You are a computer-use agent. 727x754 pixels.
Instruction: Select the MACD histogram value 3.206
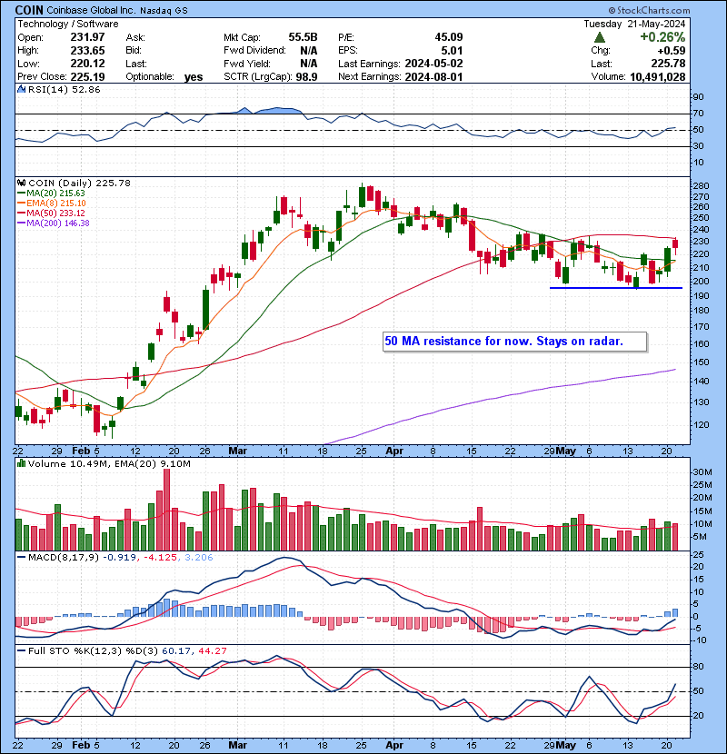click(x=199, y=558)
